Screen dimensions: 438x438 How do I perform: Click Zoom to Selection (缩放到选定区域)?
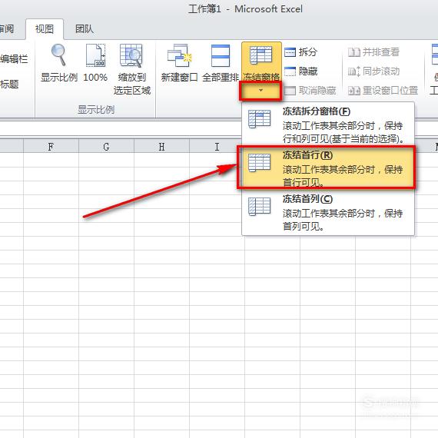click(132, 69)
